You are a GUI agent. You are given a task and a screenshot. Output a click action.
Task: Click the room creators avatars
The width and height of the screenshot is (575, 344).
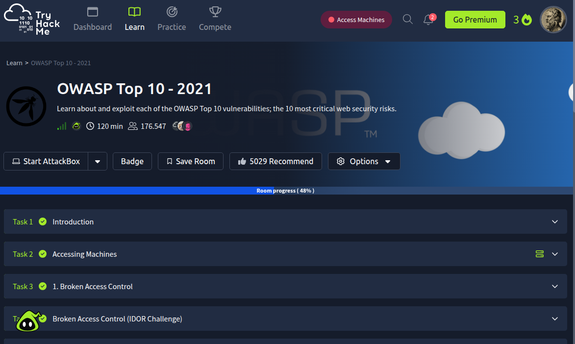click(182, 126)
